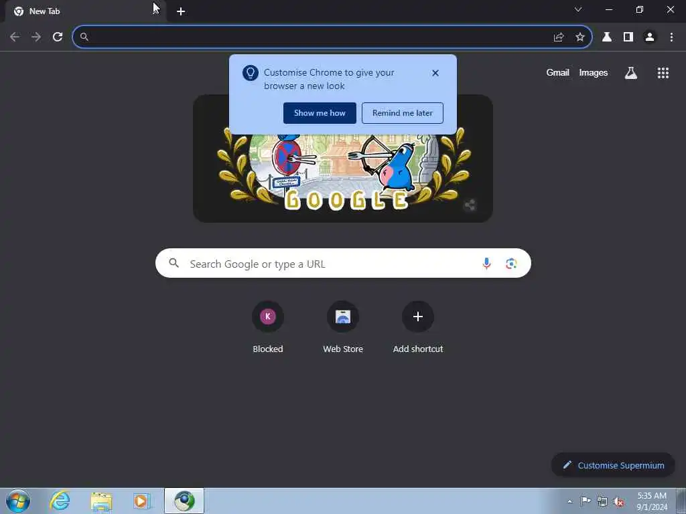Click the search magnifier in the address bar
Viewport: 686px width, 514px height.
click(84, 37)
